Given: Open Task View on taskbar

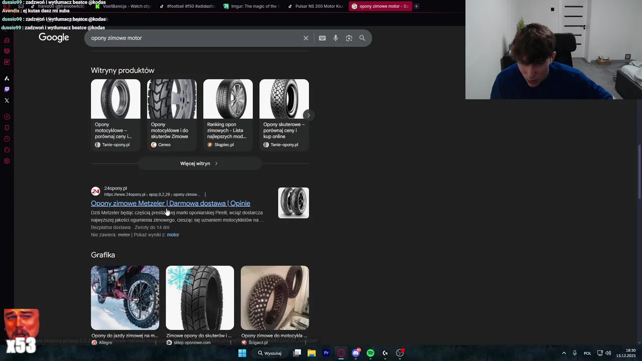Looking at the screenshot, I should (x=297, y=353).
